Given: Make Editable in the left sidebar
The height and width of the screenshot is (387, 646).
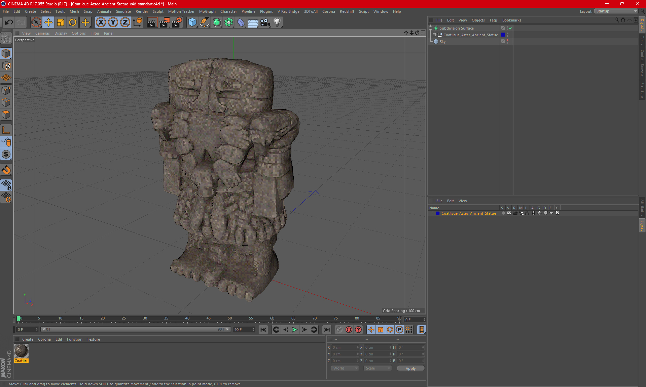Looking at the screenshot, I should [6, 38].
